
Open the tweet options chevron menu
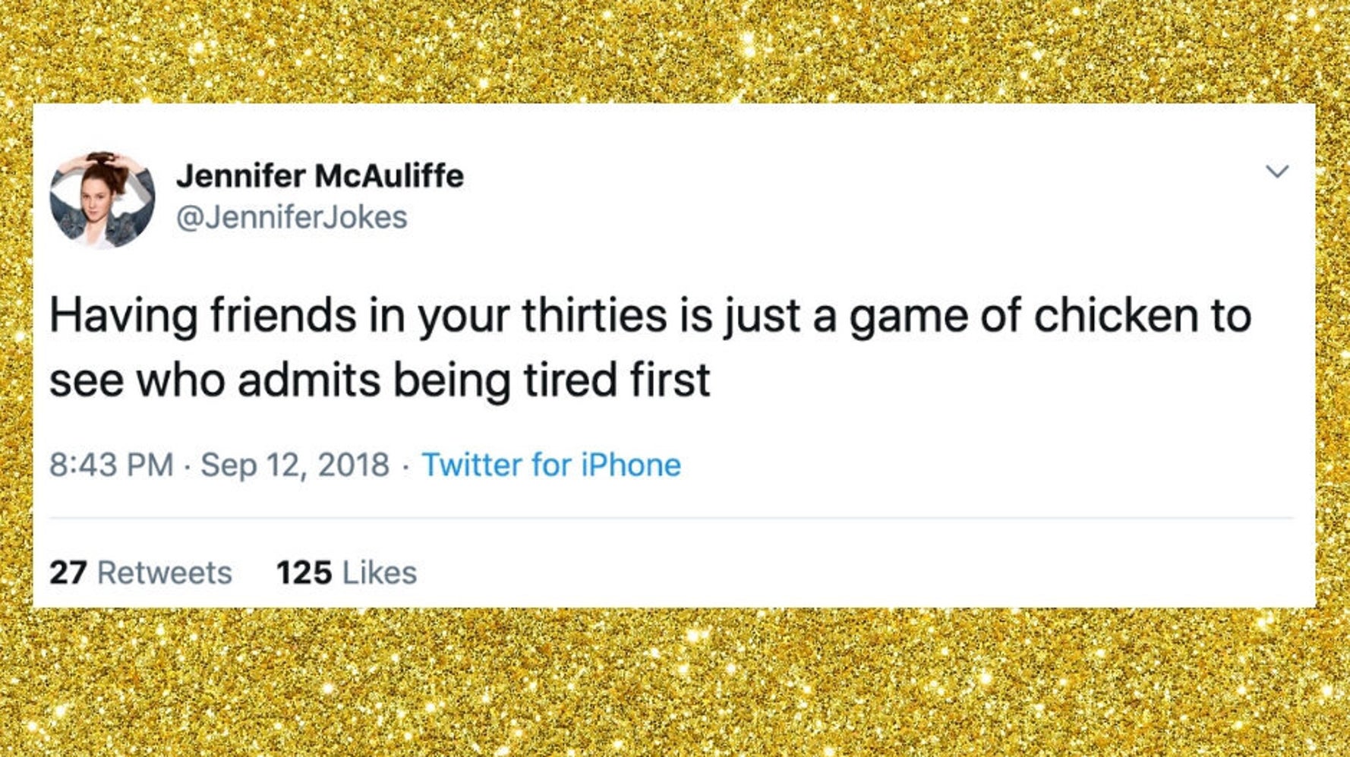pyautogui.click(x=1277, y=172)
